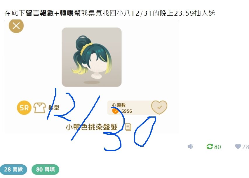Open the 80 轉噗 replurks list

(46, 170)
